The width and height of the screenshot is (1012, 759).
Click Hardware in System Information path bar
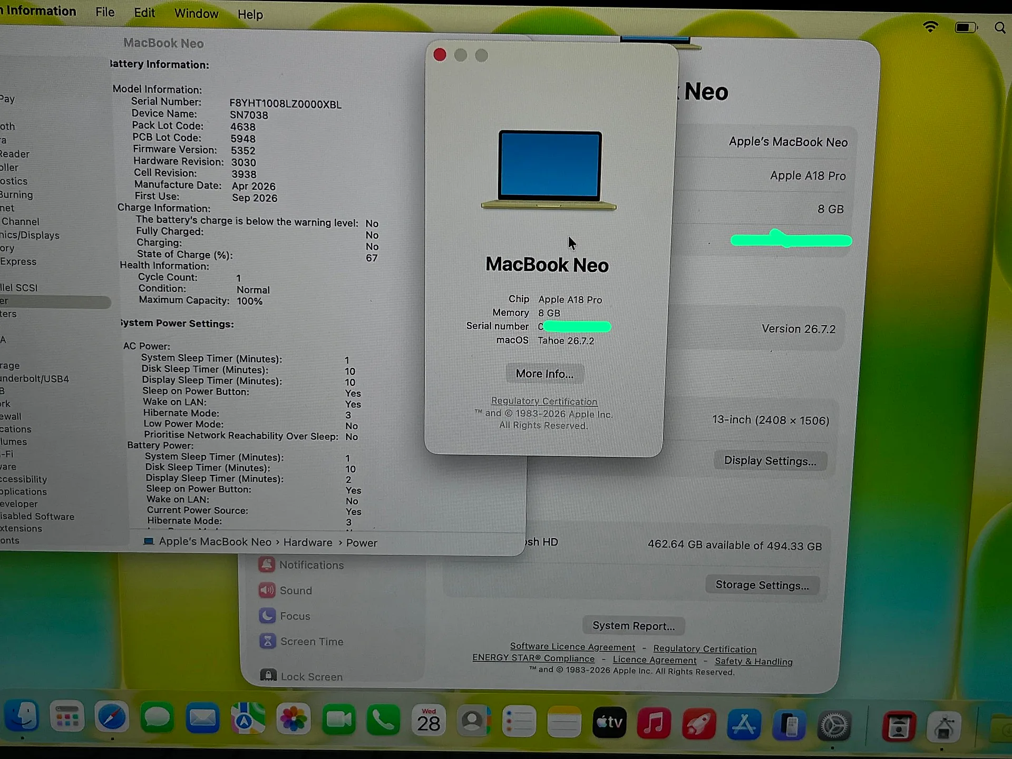click(x=308, y=542)
